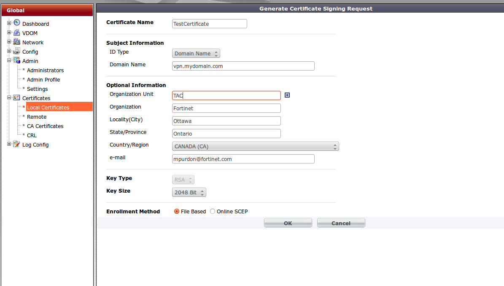The width and height of the screenshot is (504, 286).
Task: Click the Certificates card icon
Action: (17, 97)
